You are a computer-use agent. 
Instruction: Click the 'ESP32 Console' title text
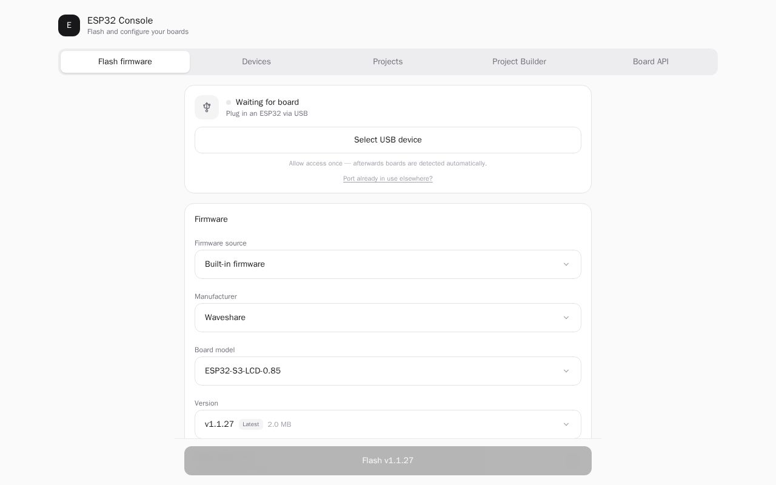(x=120, y=21)
